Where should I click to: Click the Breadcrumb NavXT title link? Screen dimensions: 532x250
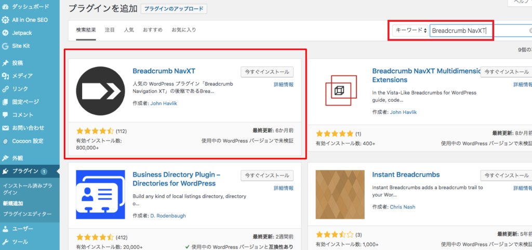(164, 71)
